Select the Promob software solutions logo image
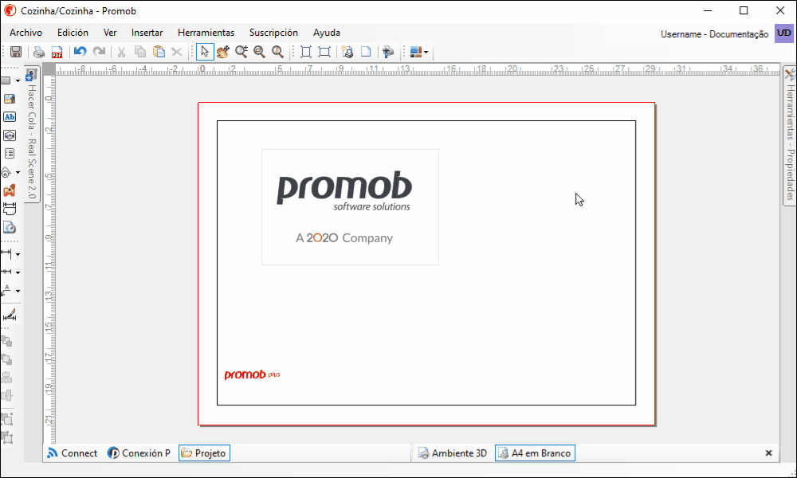This screenshot has width=797, height=478. 350,207
